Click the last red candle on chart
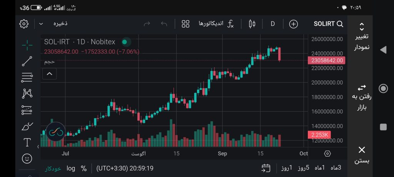 (279, 54)
